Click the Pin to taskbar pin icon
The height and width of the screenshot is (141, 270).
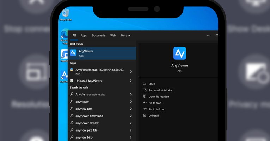point(145,109)
